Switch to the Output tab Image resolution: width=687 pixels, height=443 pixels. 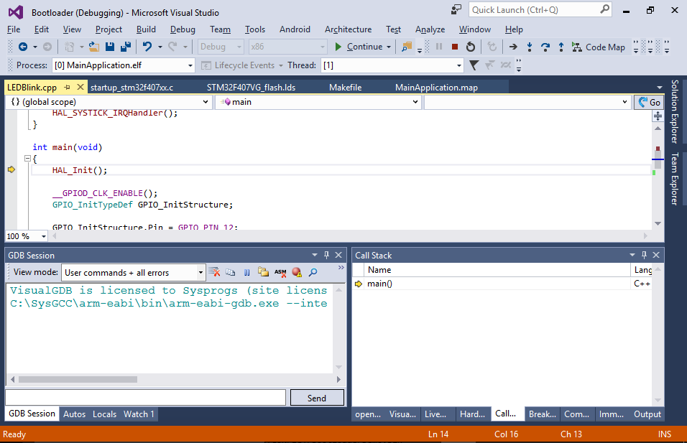(647, 414)
